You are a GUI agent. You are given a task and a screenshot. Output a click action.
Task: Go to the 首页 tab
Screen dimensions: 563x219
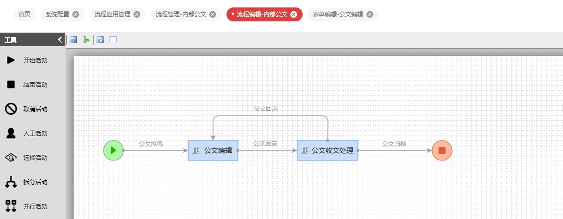[24, 14]
